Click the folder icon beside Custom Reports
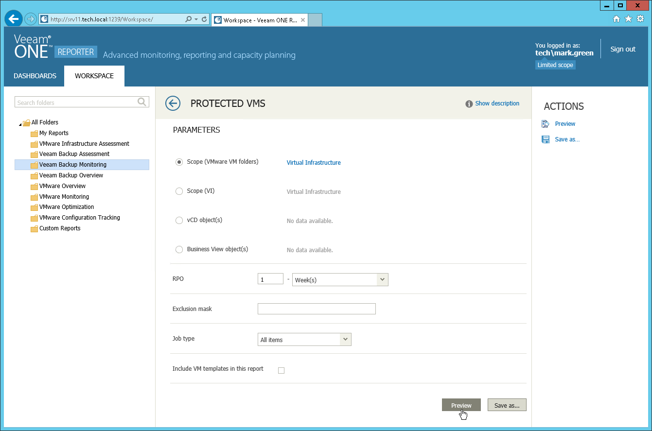This screenshot has height=431, width=652. tap(34, 229)
